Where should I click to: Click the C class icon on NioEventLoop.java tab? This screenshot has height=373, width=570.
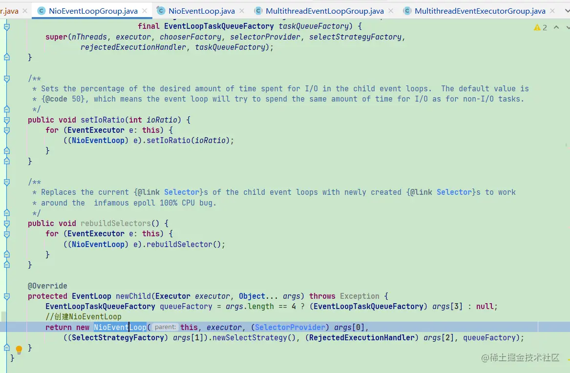[160, 11]
